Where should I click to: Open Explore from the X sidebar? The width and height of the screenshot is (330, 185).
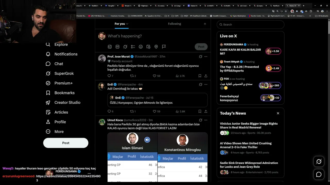(57, 44)
